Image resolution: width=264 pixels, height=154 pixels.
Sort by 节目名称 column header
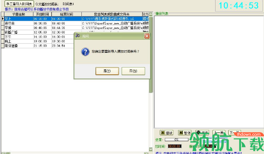[x=19, y=14]
